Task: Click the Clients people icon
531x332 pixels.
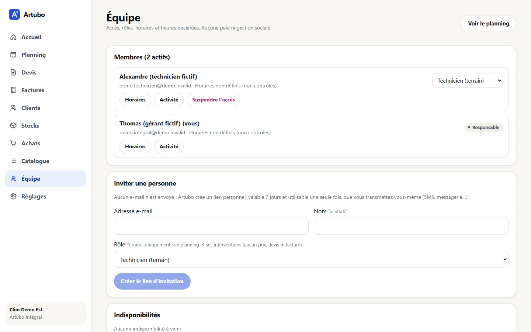Action: 13,108
